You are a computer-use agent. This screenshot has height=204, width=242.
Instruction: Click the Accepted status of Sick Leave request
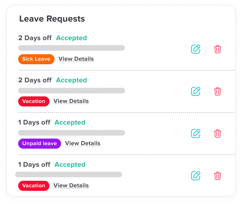coord(71,38)
